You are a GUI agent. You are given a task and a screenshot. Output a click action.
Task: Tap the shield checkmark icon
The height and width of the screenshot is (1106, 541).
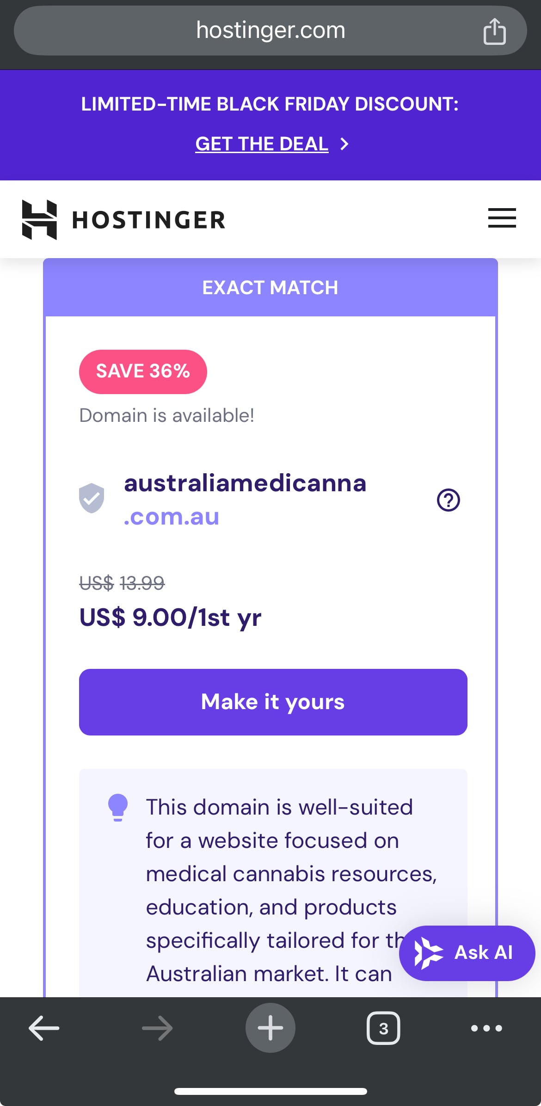tap(92, 498)
